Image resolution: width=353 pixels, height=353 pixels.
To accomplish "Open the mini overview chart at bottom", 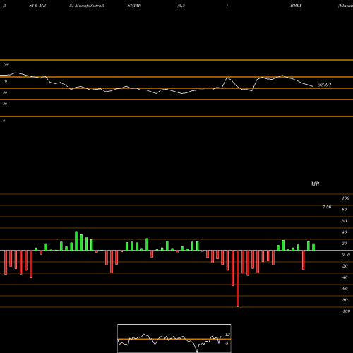I will coord(174,338).
